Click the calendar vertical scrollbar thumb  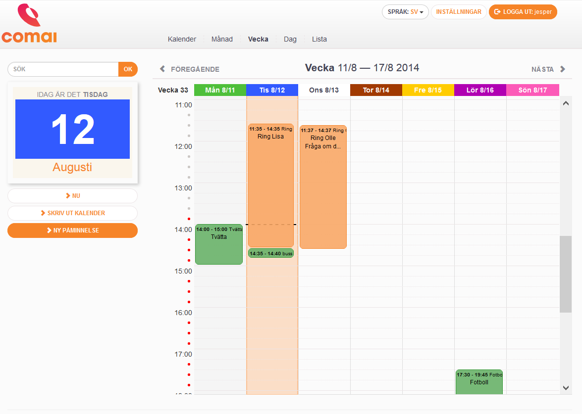click(x=566, y=275)
